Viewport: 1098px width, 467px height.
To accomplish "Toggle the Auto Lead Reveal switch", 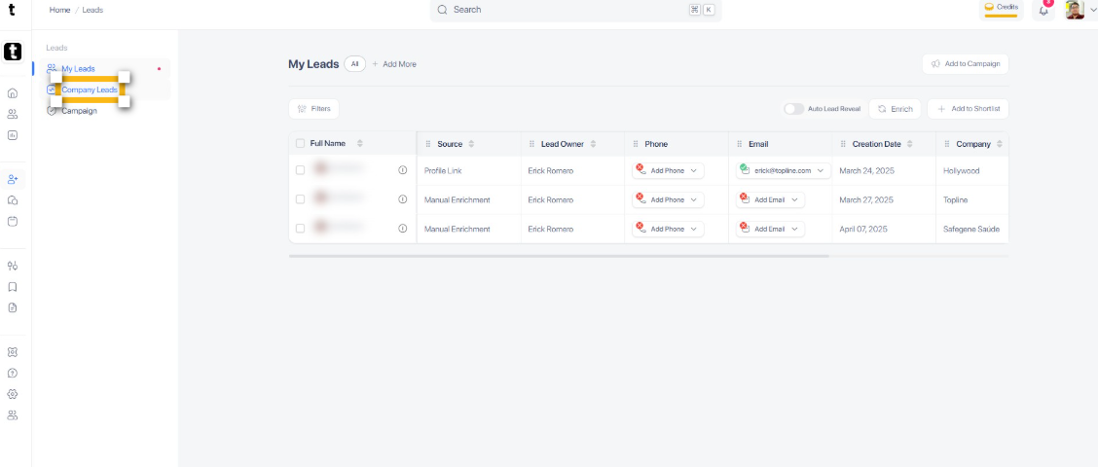I will click(793, 109).
